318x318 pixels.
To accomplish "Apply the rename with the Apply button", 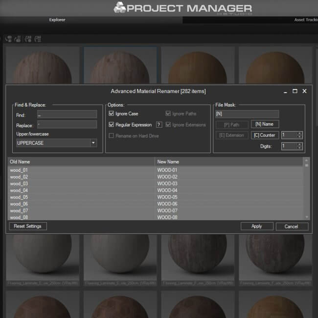I will 257,226.
